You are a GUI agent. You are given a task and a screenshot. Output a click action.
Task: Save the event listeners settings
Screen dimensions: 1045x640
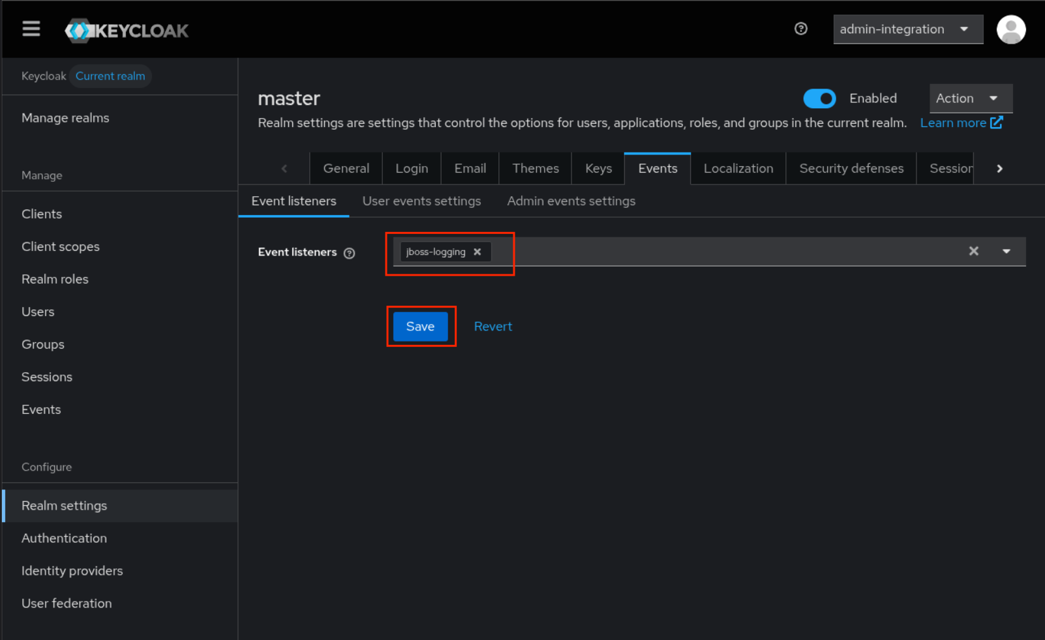pos(420,327)
